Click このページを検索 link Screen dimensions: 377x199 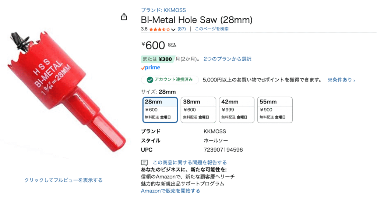click(x=212, y=29)
